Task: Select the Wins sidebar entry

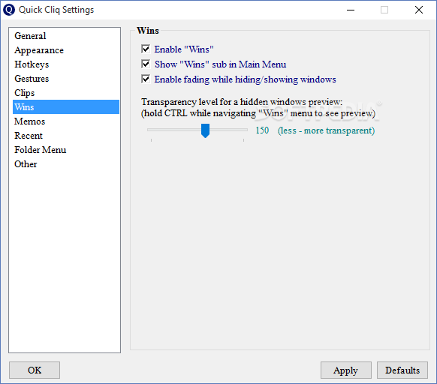Action: (66, 107)
